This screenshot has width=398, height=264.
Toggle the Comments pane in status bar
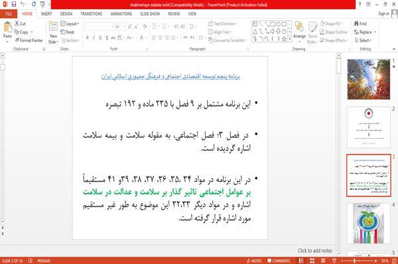tap(279, 261)
